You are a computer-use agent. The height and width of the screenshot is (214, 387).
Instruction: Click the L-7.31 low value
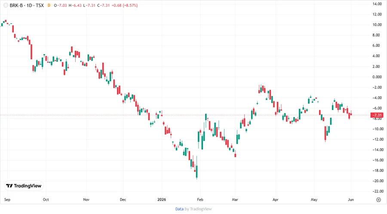tap(89, 5)
